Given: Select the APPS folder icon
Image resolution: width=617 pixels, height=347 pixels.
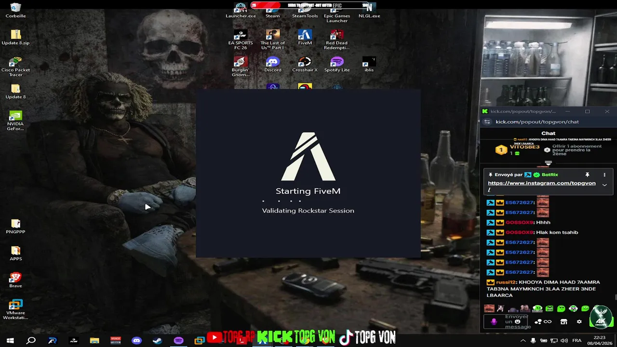Looking at the screenshot, I should pos(15,253).
